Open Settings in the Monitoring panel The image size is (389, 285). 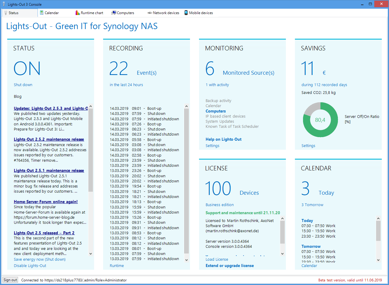click(x=212, y=145)
